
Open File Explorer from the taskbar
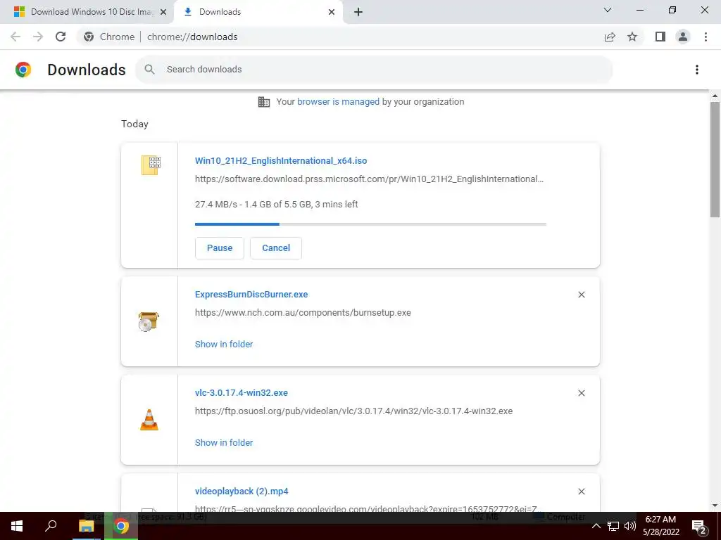tap(86, 526)
